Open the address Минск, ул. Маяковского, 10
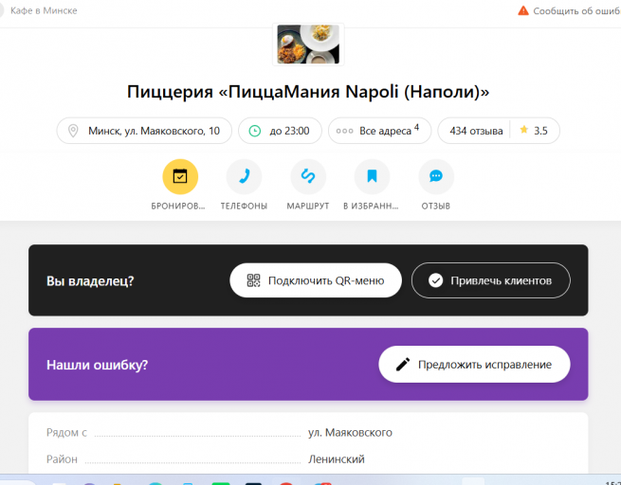Screen dimensions: 621x485 click(144, 131)
